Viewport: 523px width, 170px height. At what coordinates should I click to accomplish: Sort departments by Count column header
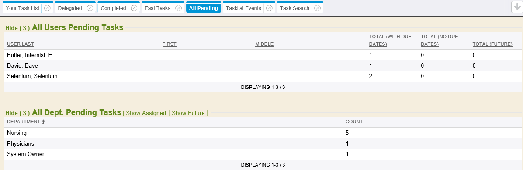pos(354,122)
